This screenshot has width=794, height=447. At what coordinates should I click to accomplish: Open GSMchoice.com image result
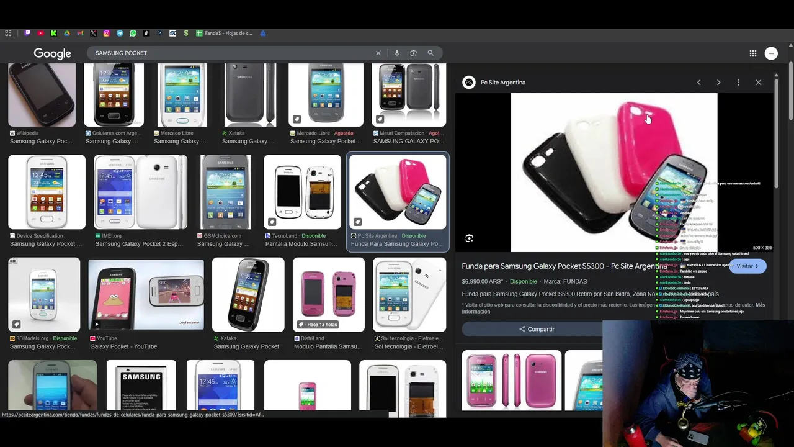(x=225, y=192)
